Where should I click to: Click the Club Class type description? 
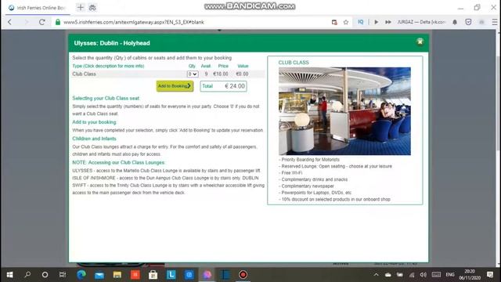[x=84, y=74]
